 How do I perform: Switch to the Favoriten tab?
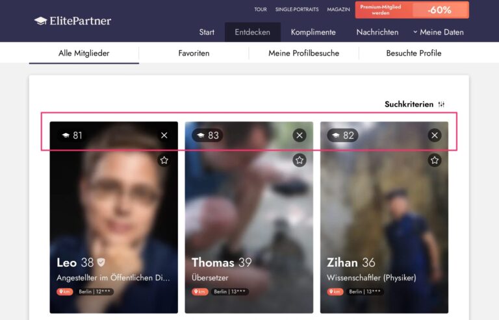point(194,53)
